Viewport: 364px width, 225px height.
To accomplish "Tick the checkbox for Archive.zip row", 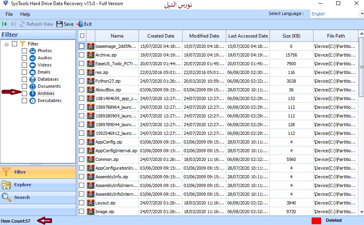I will tap(82, 55).
